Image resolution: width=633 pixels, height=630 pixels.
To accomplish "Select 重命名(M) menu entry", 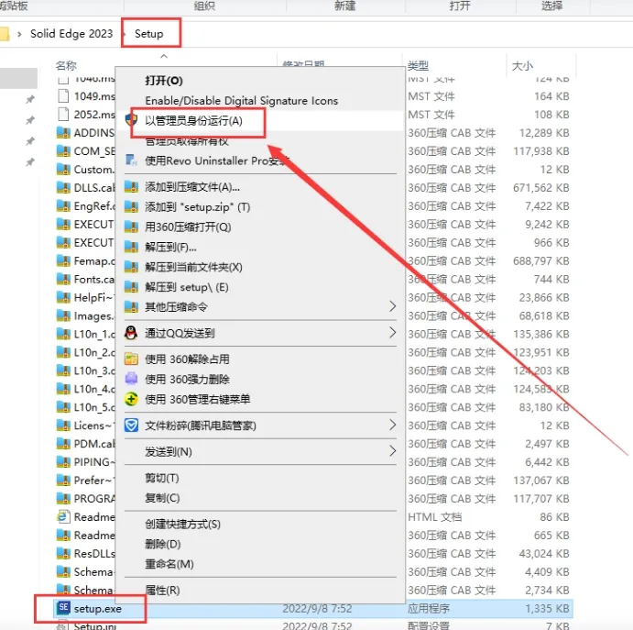I will [x=169, y=564].
